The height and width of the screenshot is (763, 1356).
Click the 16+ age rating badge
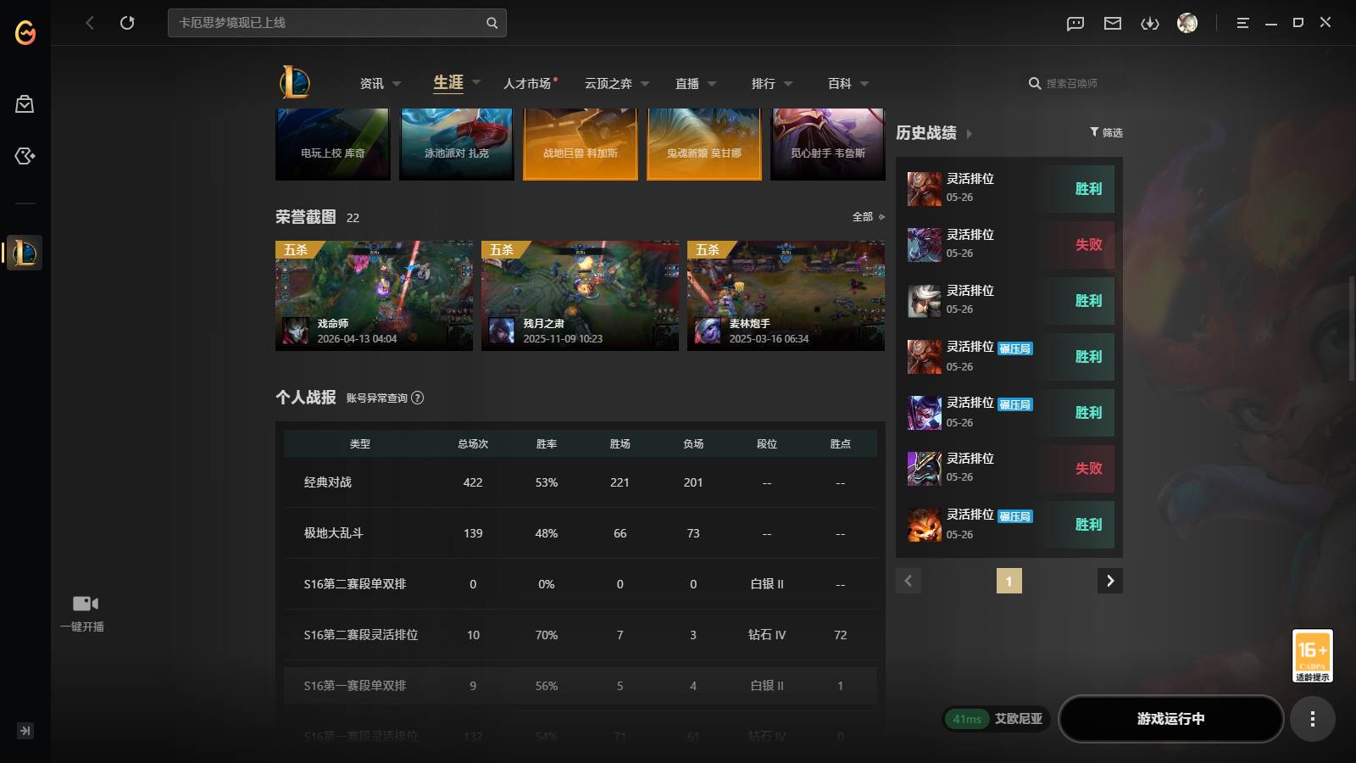[1313, 655]
